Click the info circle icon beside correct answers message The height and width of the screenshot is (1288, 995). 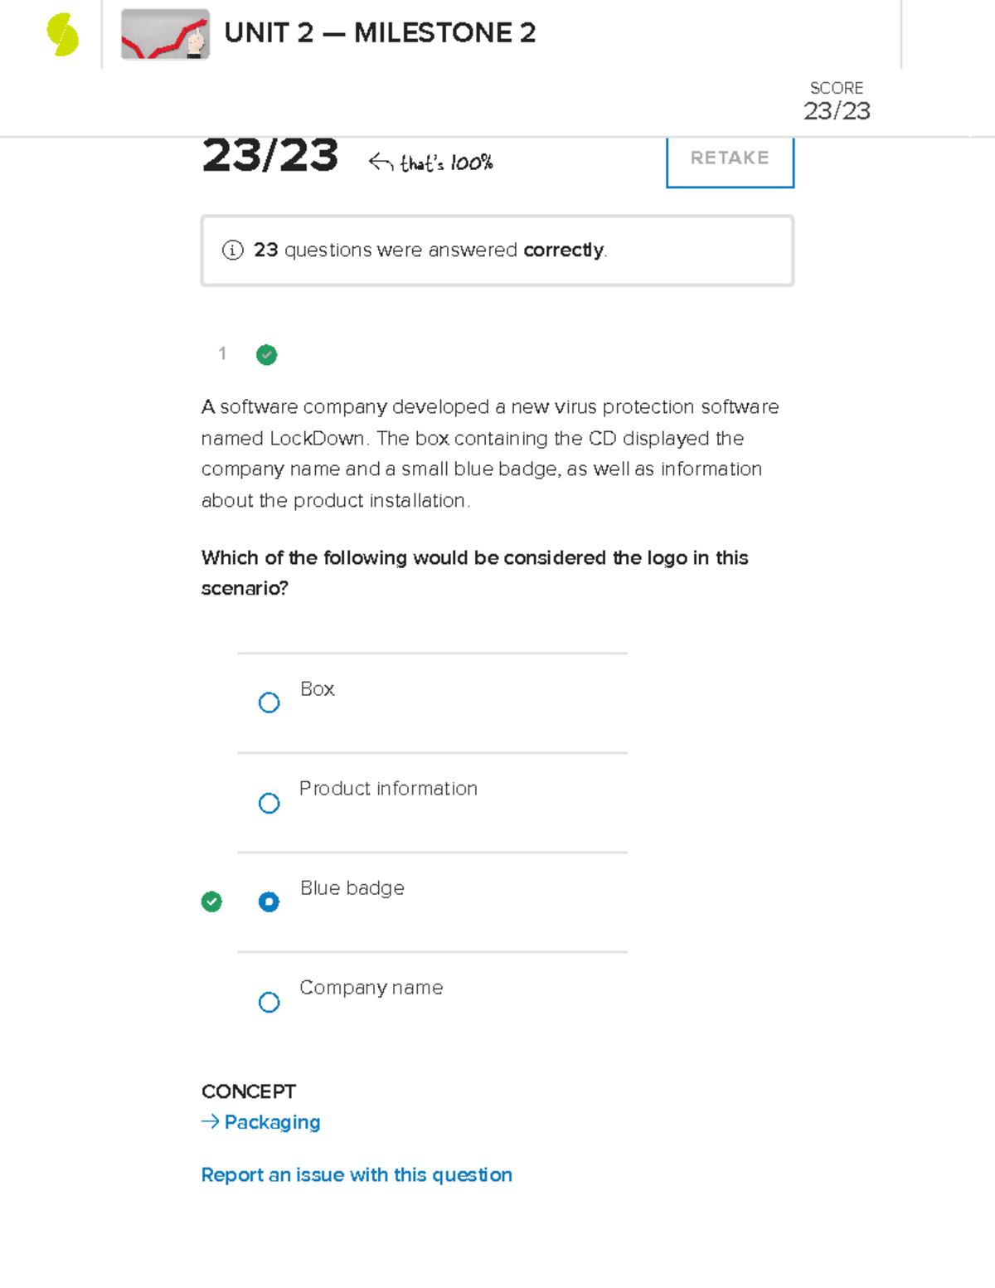(233, 249)
